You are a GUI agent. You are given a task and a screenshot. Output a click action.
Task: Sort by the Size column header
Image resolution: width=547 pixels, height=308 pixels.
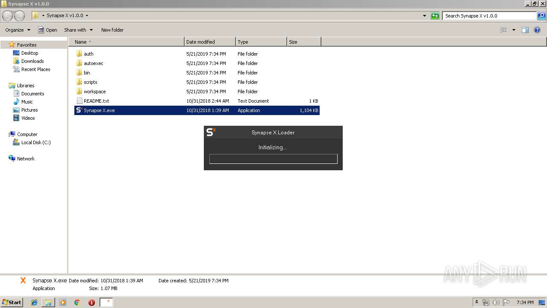(304, 42)
